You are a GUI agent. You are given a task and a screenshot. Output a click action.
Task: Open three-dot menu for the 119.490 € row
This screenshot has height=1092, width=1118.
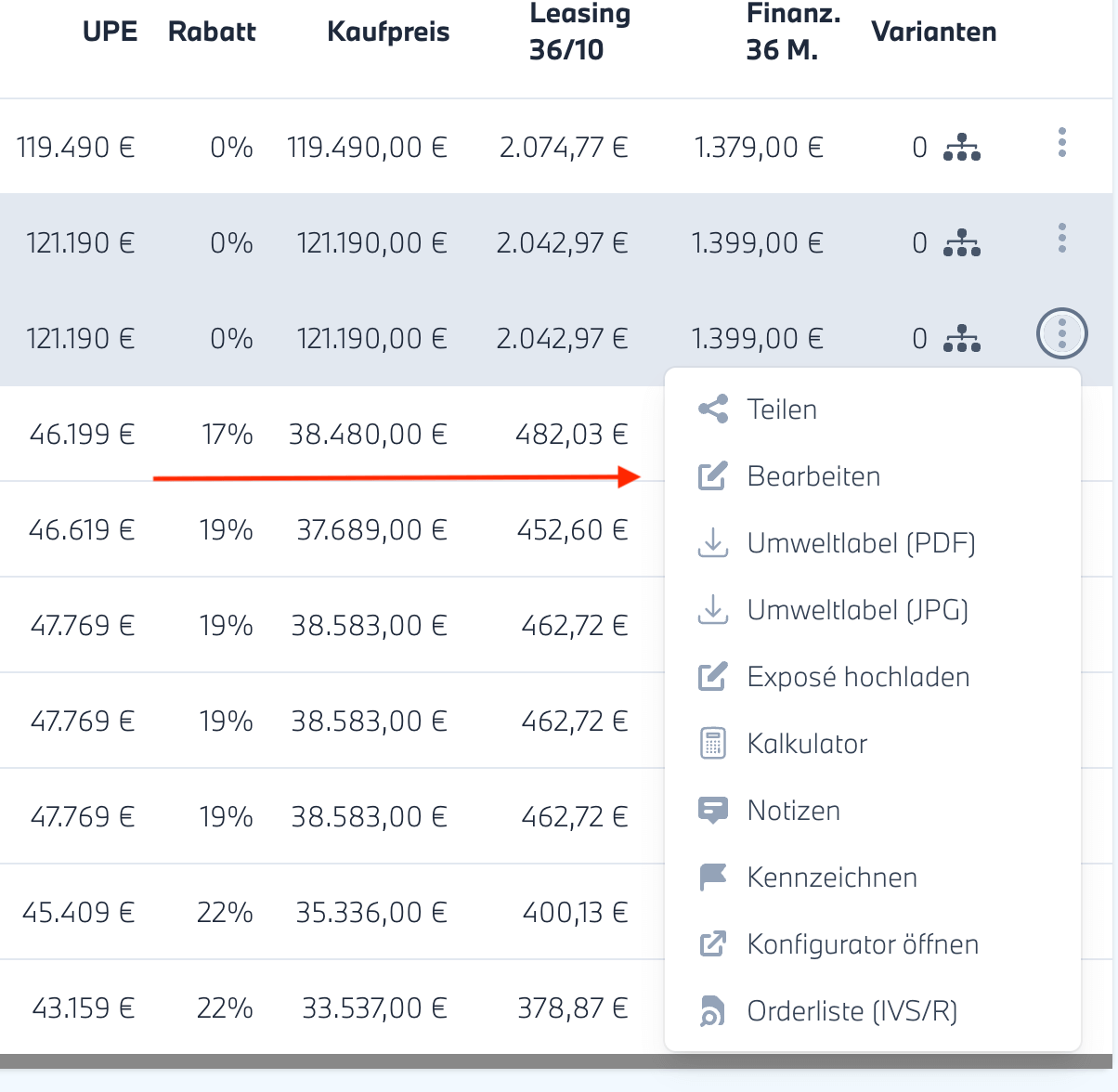[x=1061, y=143]
